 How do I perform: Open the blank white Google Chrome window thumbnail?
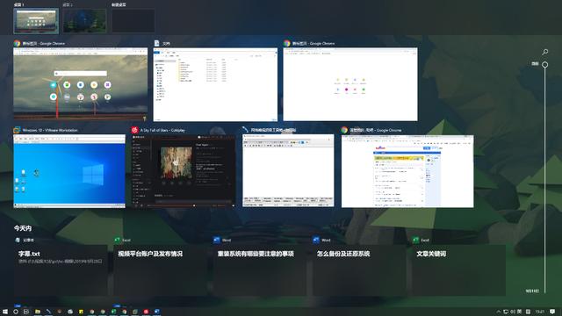click(x=350, y=84)
